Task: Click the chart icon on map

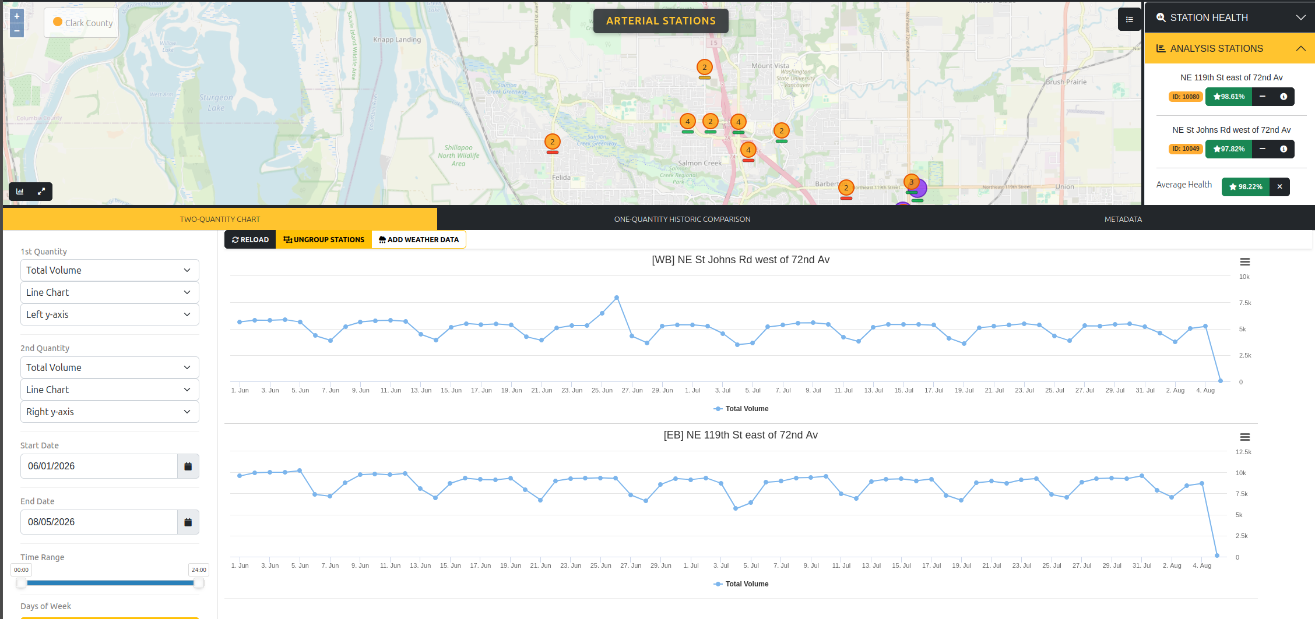Action: click(x=20, y=191)
